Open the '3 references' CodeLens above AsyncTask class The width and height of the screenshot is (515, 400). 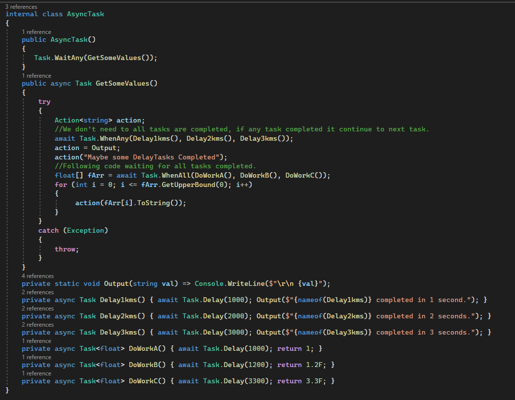21,6
